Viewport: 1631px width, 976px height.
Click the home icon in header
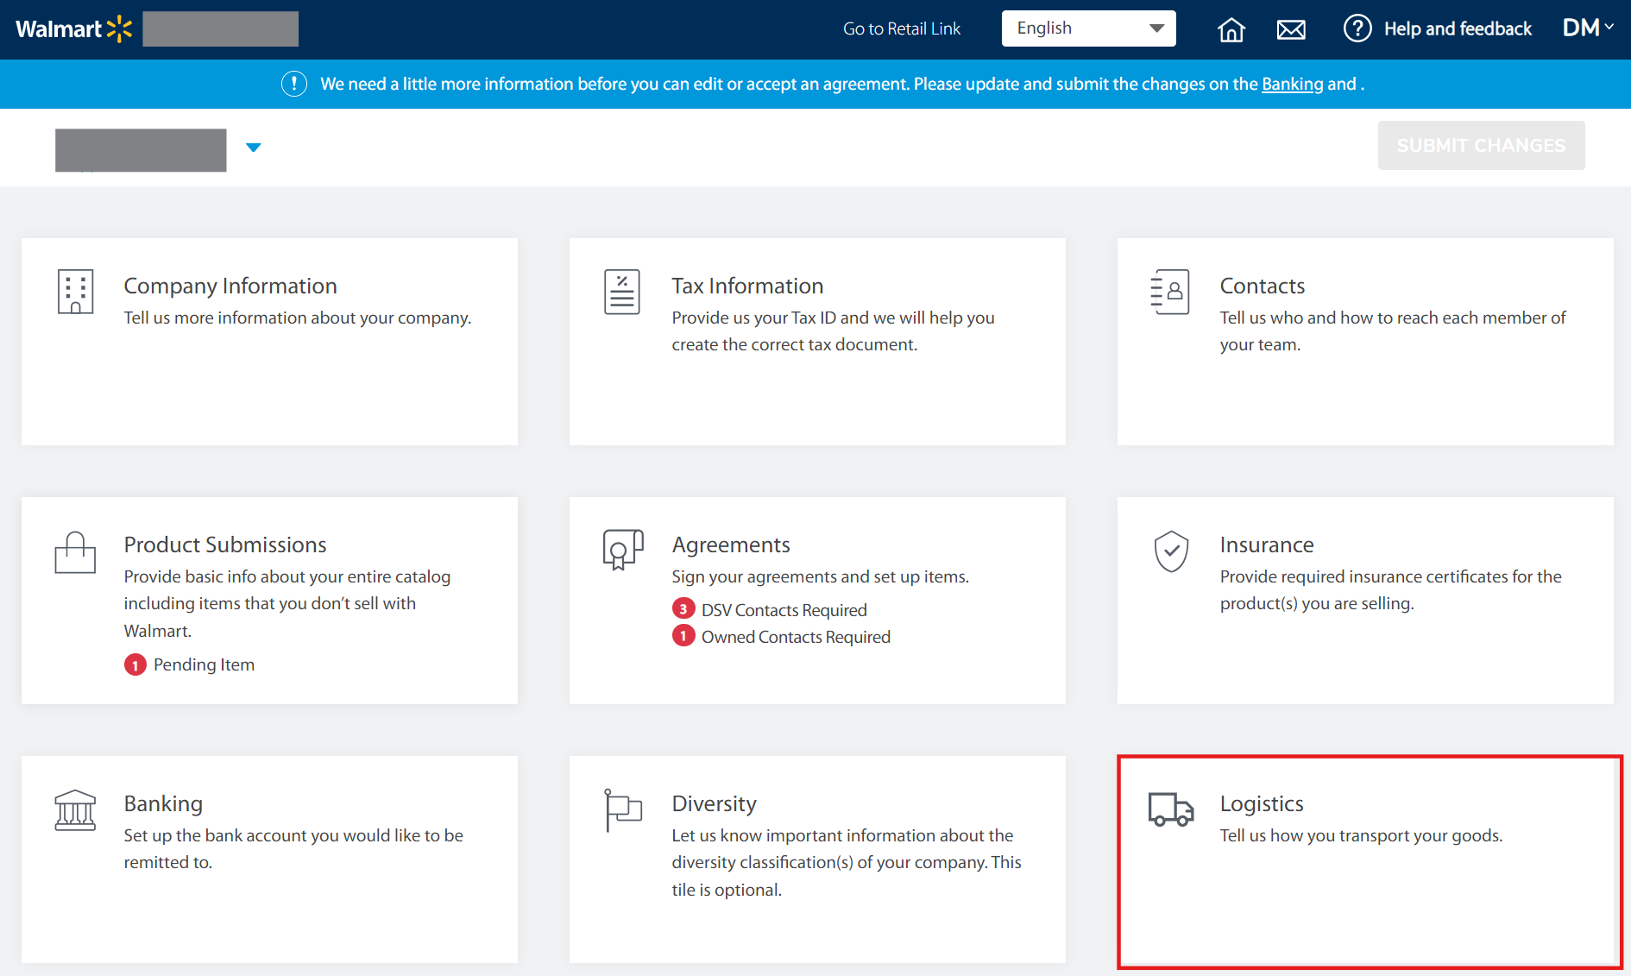(1231, 30)
